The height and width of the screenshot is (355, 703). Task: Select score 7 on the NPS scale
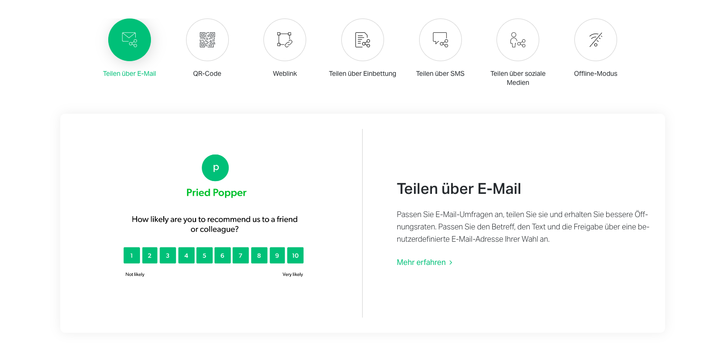[241, 255]
